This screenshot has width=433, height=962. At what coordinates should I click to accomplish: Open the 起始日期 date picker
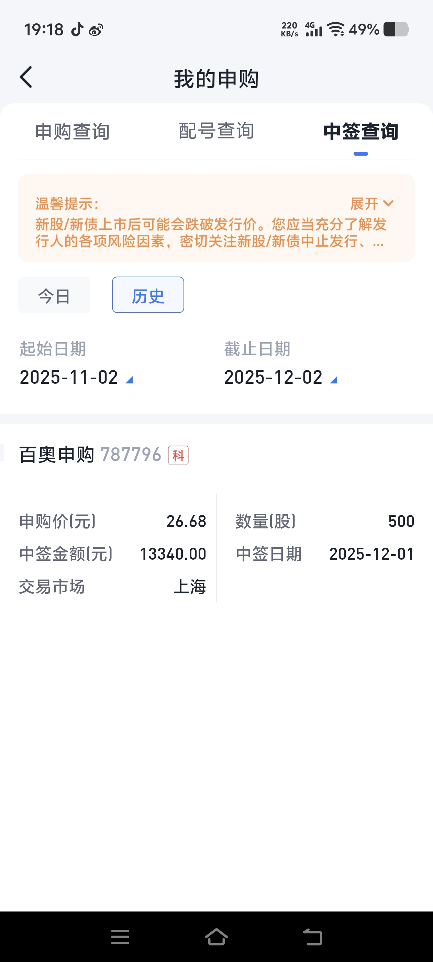76,377
